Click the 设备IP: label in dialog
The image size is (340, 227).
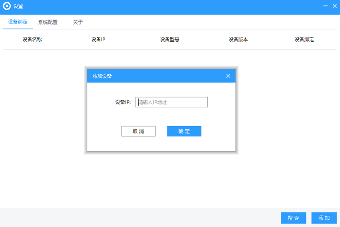123,102
